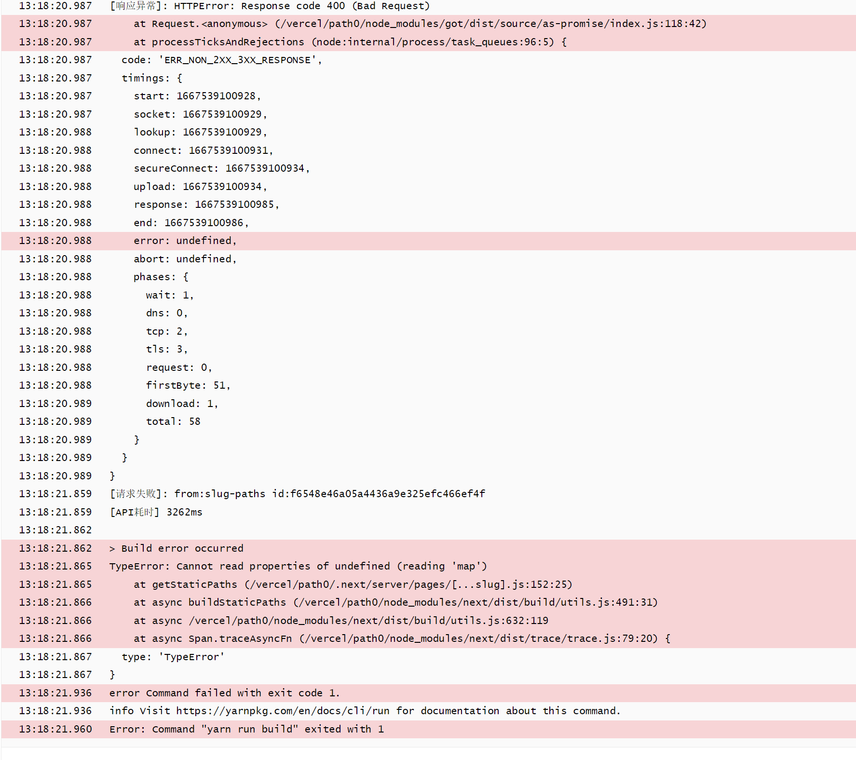Image resolution: width=856 pixels, height=760 pixels.
Task: Select the 'phases: {' log line
Action: coord(160,276)
